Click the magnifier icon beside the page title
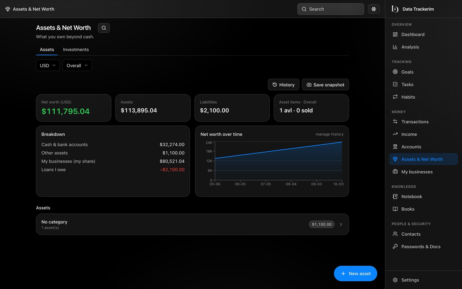 [104, 28]
